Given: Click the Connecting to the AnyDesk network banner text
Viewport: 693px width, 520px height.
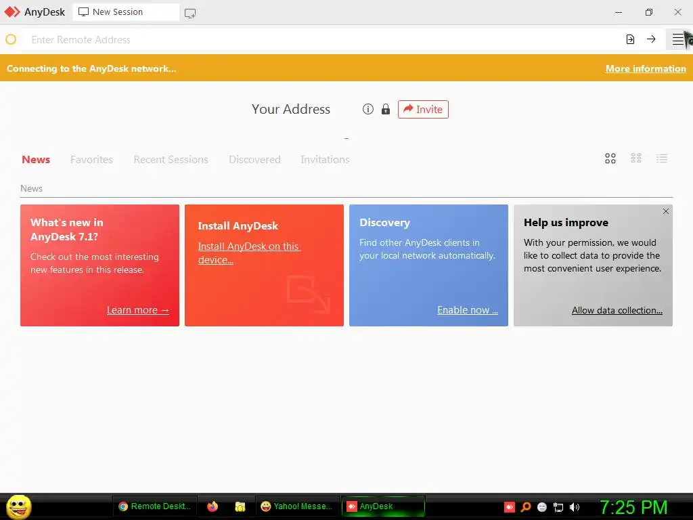Looking at the screenshot, I should (91, 68).
